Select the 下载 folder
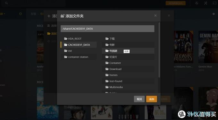 coord(128,39)
